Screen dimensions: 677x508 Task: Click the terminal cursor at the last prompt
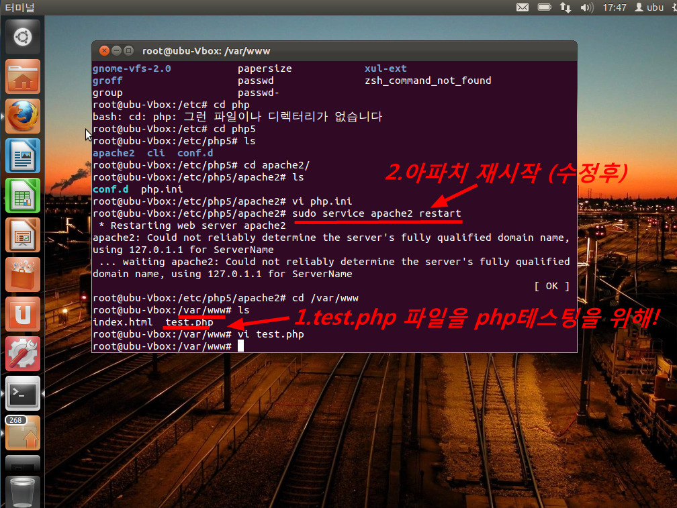point(240,346)
